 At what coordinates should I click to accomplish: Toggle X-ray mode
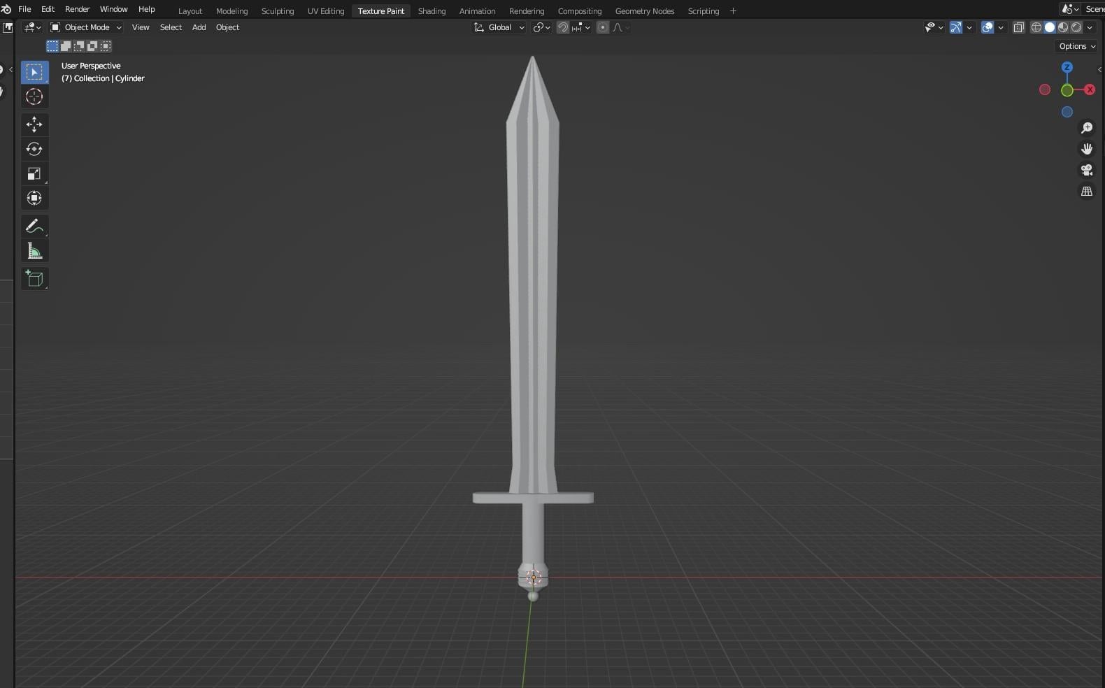[x=1019, y=27]
